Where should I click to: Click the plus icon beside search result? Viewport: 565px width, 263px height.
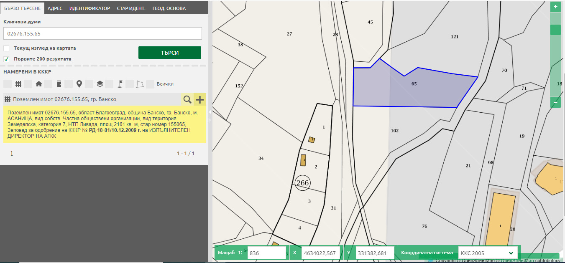200,99
